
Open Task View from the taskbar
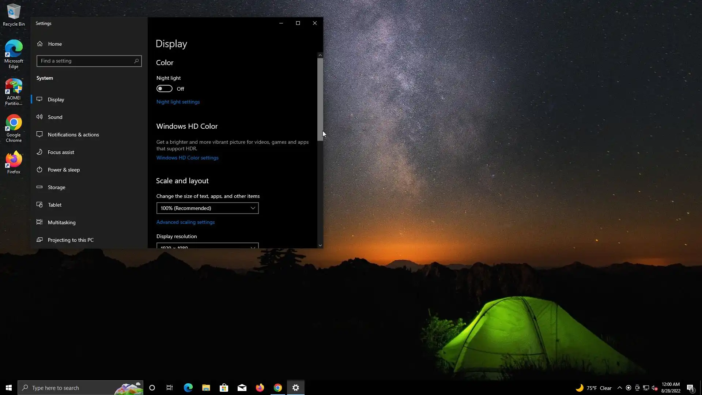coord(170,388)
